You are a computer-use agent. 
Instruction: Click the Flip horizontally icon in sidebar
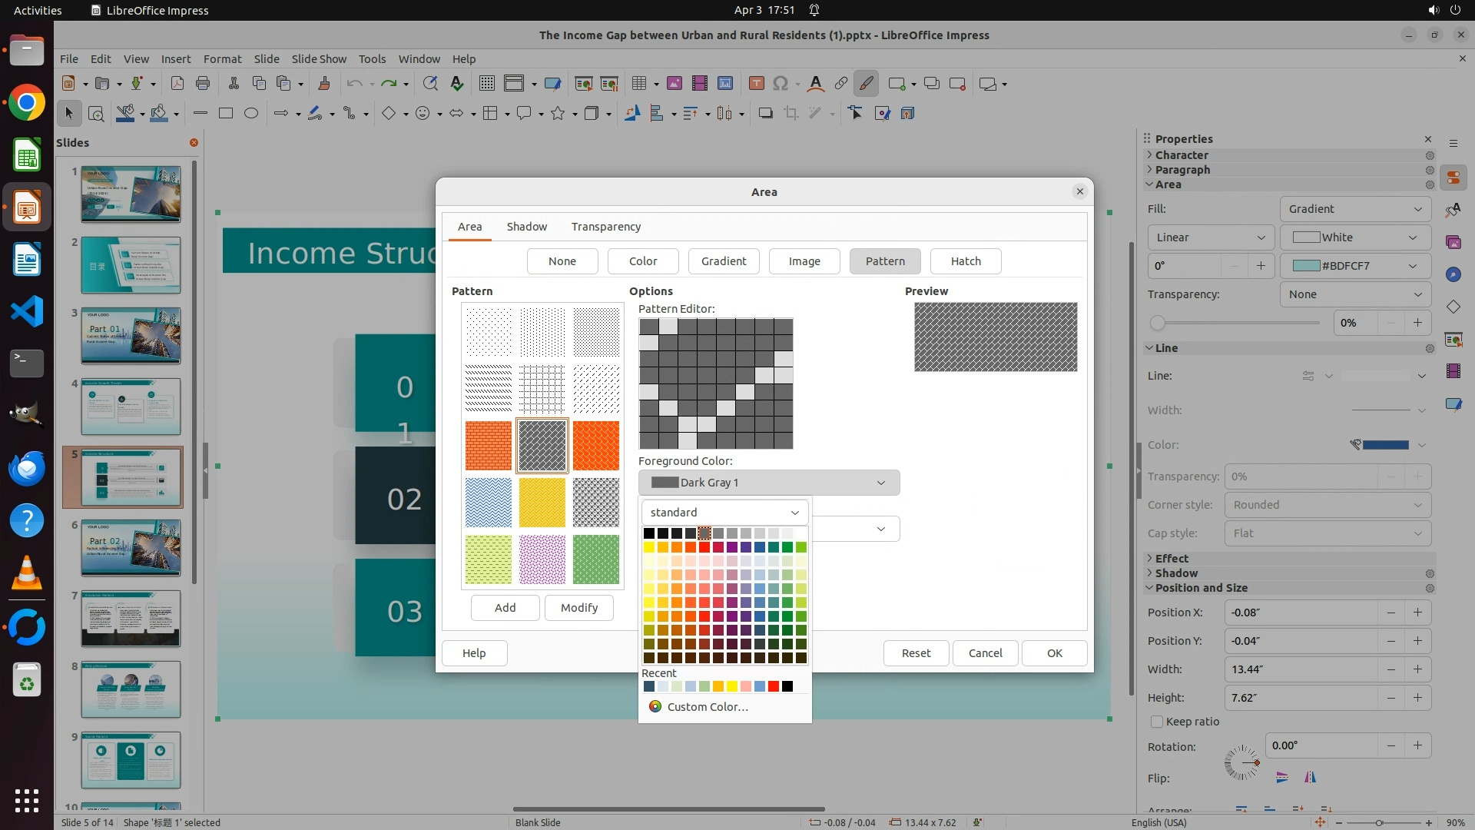tap(1310, 778)
